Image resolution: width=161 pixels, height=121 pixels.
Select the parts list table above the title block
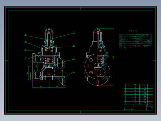click(138, 94)
